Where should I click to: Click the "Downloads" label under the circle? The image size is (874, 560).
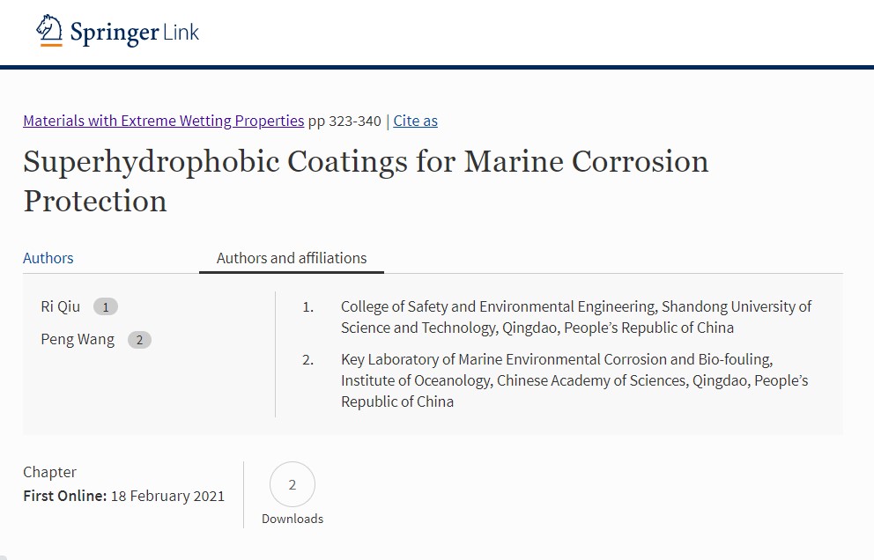point(293,519)
